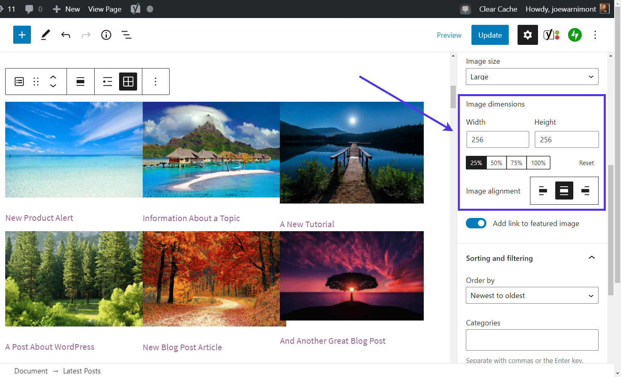
Task: Open the Image size dropdown
Action: [532, 77]
